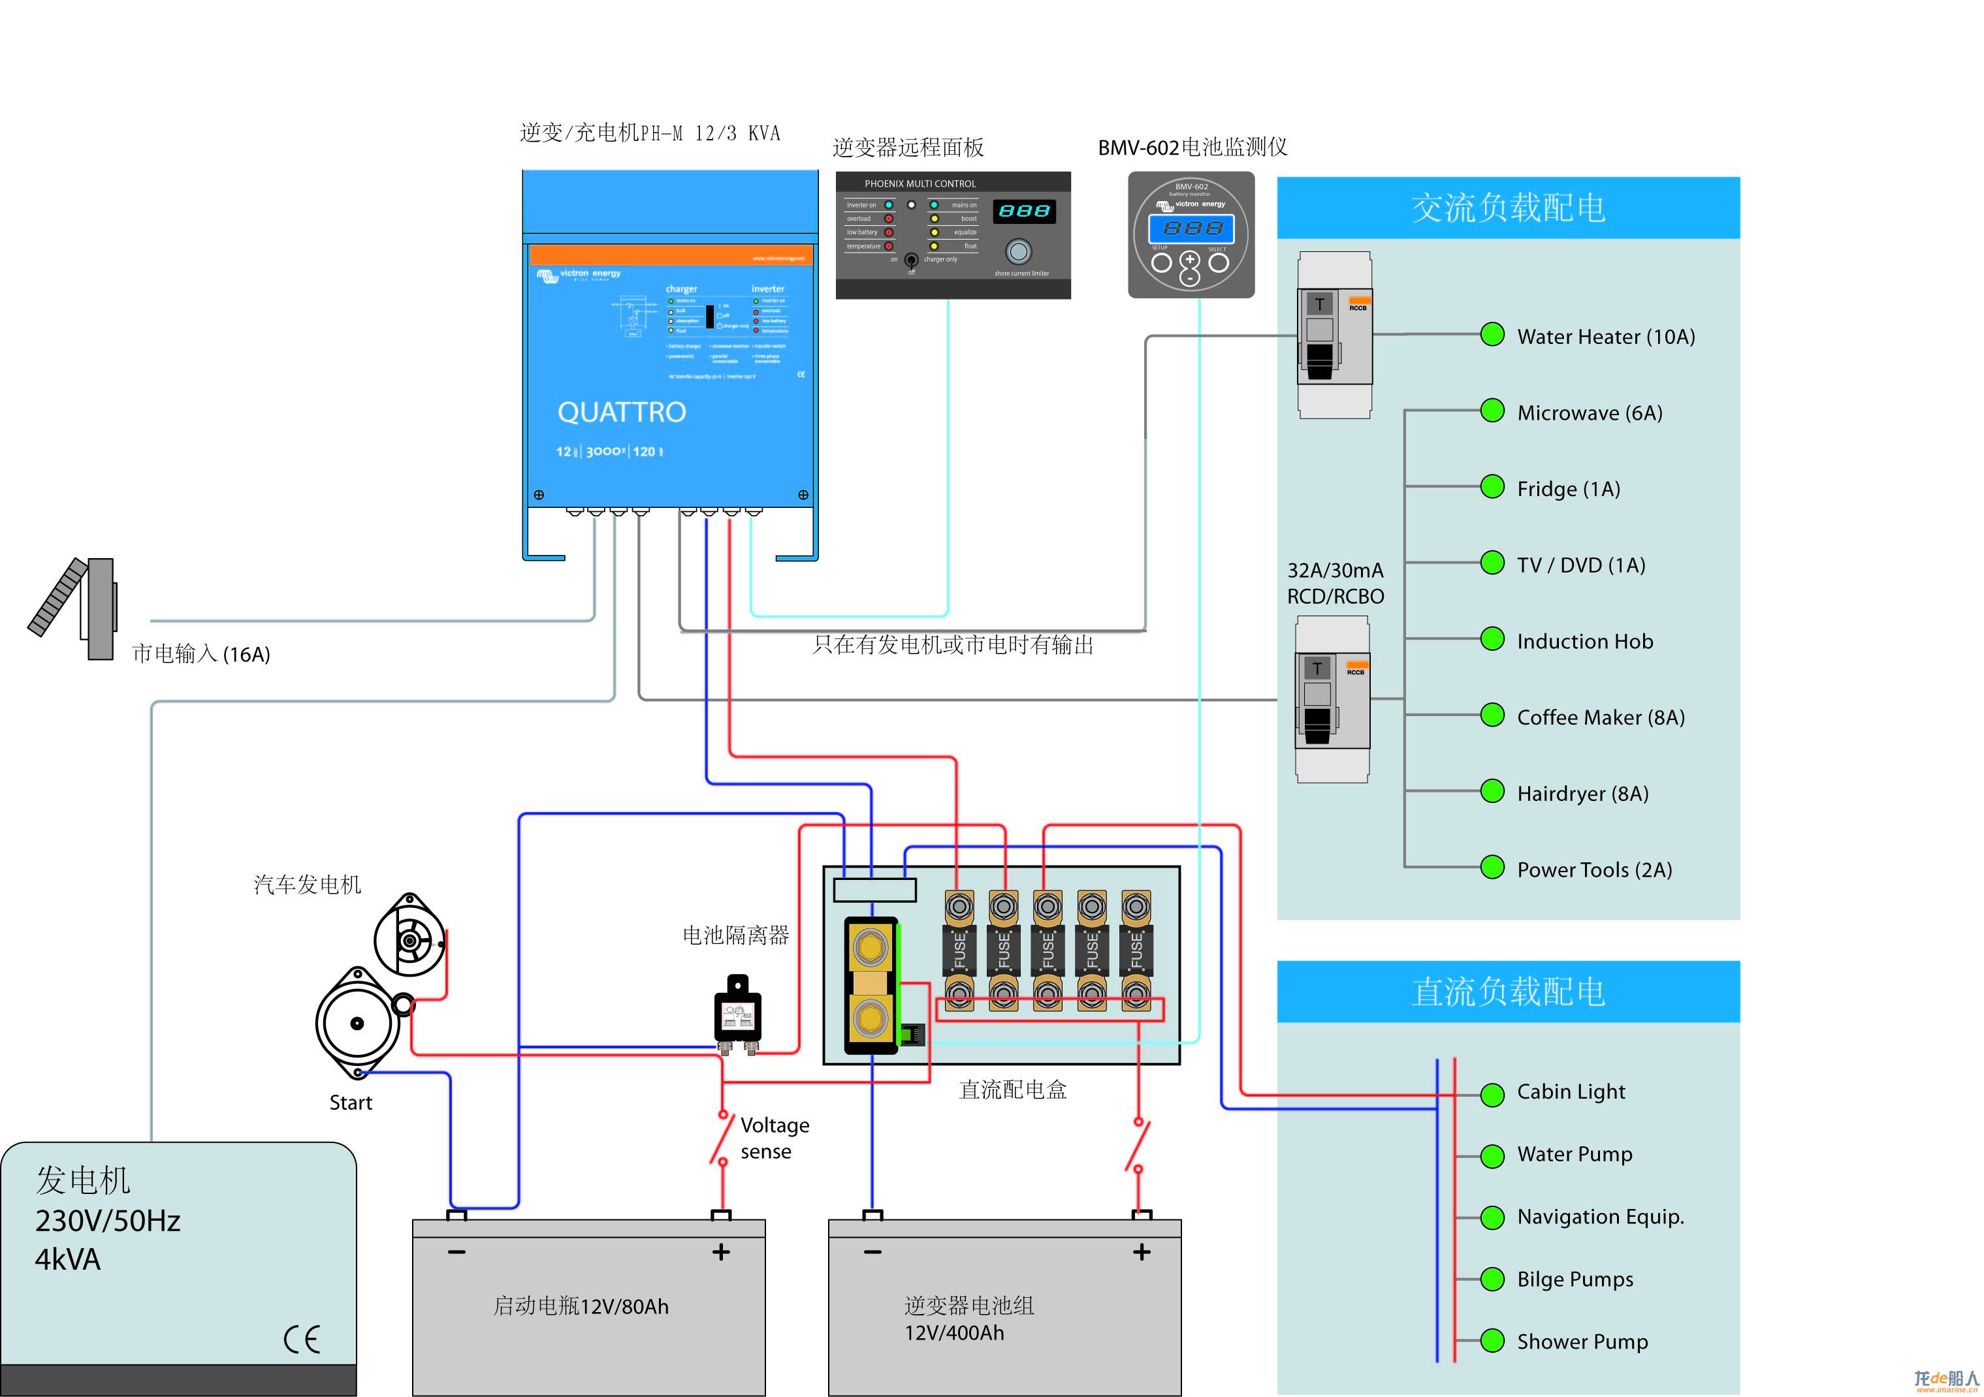Click the green Water Pump indicator dot
This screenshot has height=1397, width=1984.
1492,1156
